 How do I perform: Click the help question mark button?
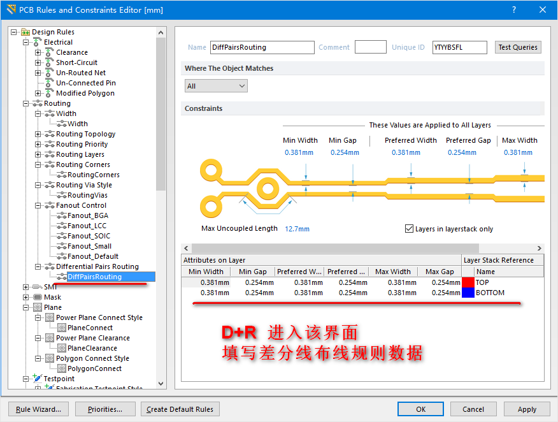point(513,10)
